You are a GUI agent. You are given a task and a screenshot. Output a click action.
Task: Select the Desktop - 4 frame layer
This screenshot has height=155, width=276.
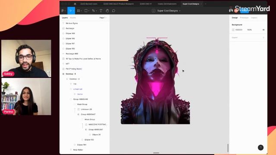[x=75, y=79]
